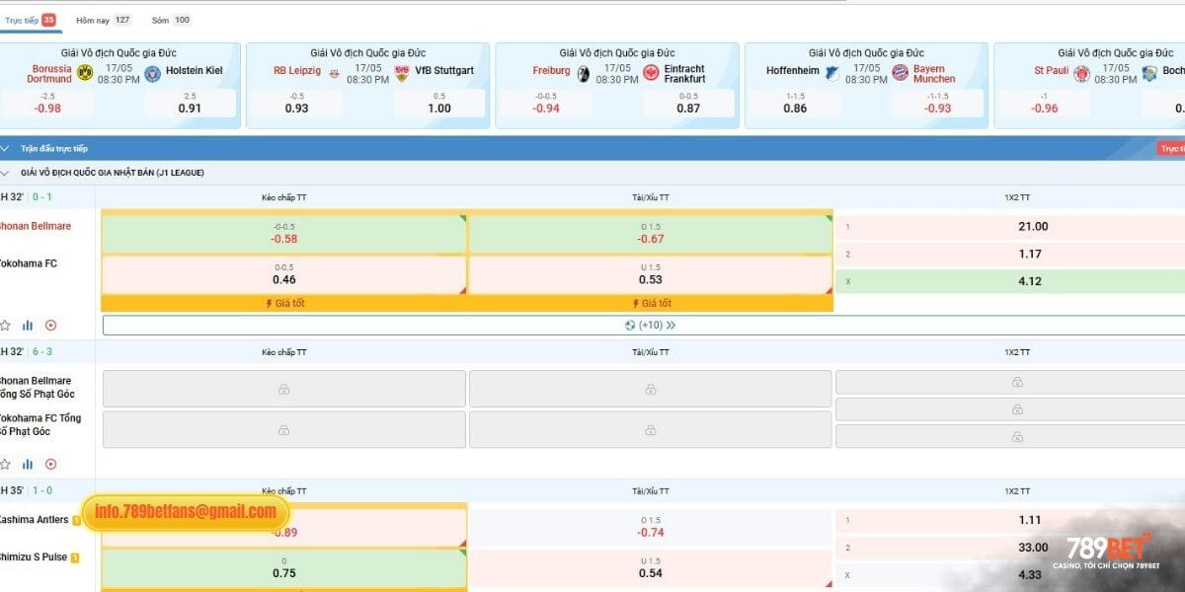This screenshot has height=592, width=1185.
Task: Pick 1X2 draw at 4.12
Action: (1010, 281)
